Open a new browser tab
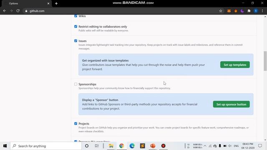Viewport: 267px width, 150px height. 56,3
